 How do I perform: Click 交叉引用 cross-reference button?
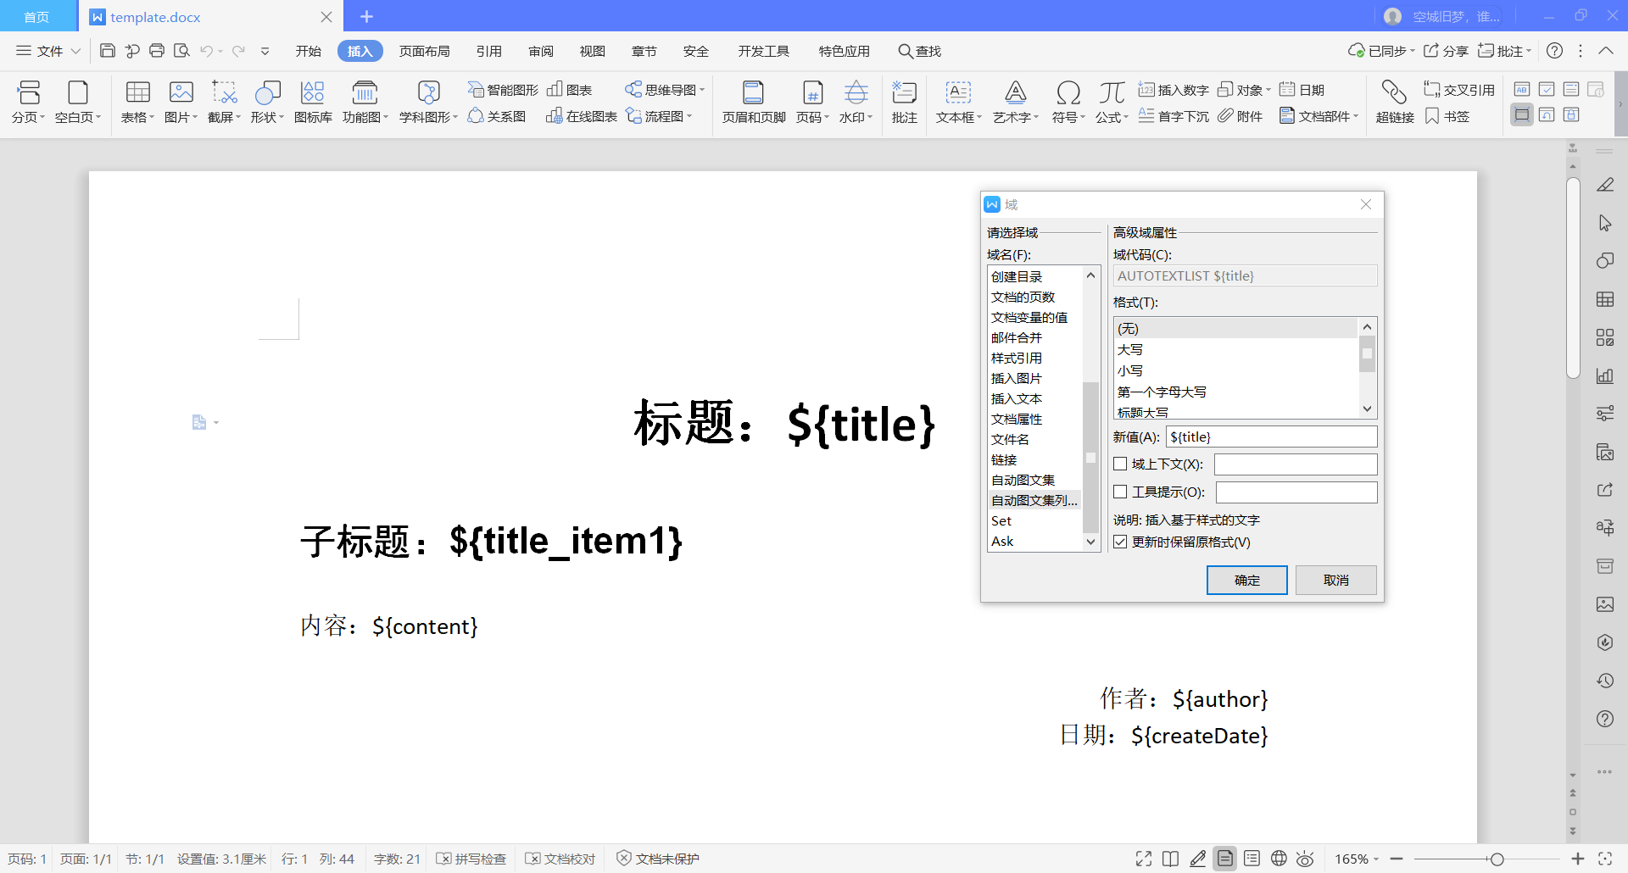tap(1459, 90)
